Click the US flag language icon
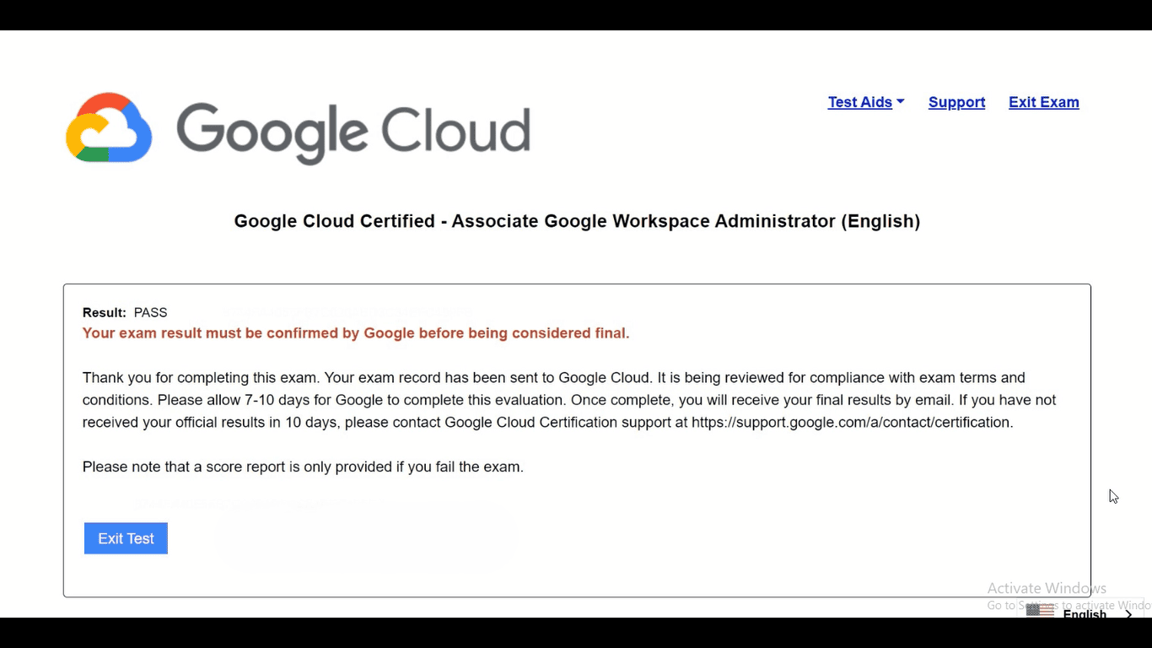 click(1040, 611)
